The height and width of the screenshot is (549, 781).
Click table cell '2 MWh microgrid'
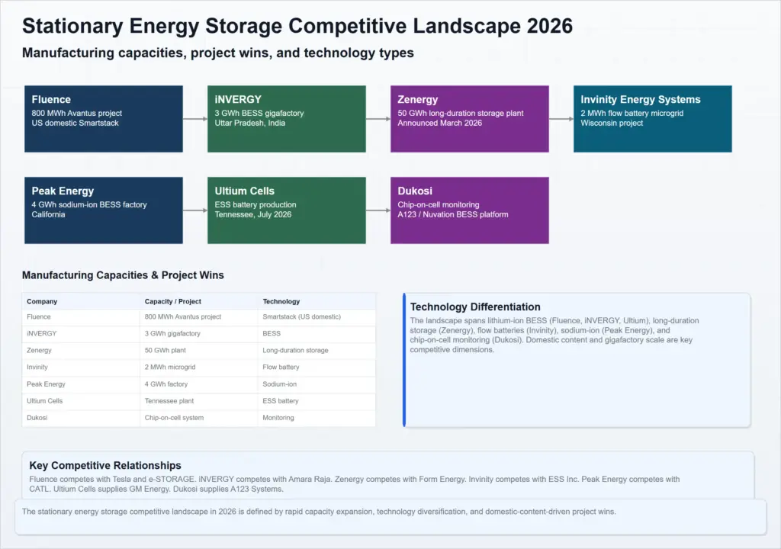click(x=199, y=368)
